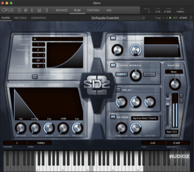Open the three-dot options menu
Screen dimensions: 194x172
tap(191, 18)
